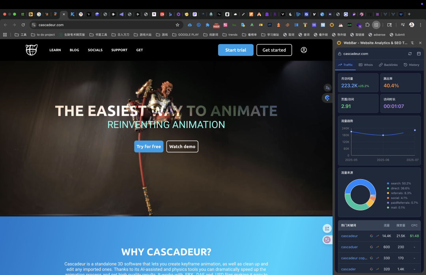Open the LEARN menu
426x275 pixels.
click(x=55, y=50)
